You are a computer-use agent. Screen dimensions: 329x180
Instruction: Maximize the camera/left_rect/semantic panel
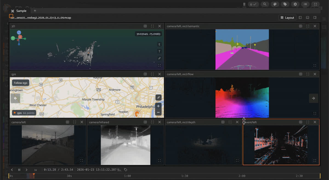[x=308, y=26]
